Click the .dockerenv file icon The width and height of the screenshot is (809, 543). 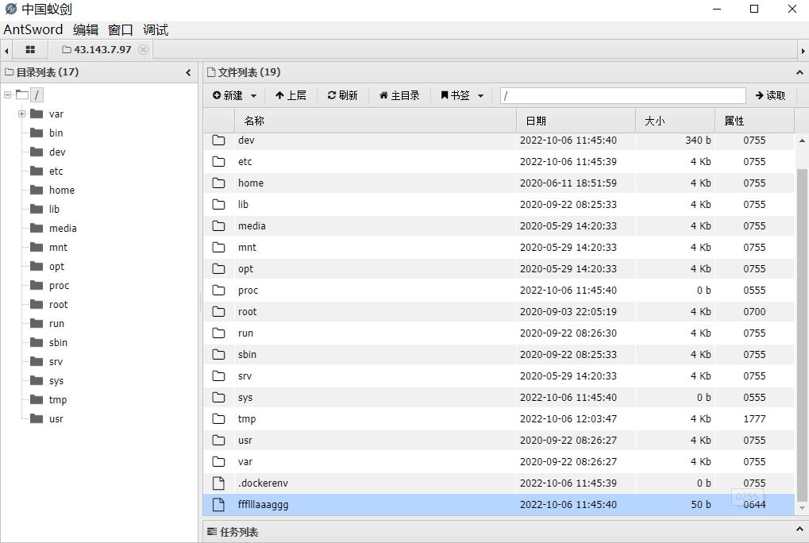click(x=219, y=483)
